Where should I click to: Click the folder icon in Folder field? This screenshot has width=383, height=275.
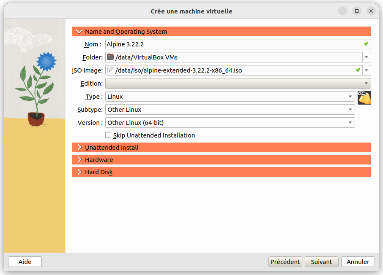point(110,57)
